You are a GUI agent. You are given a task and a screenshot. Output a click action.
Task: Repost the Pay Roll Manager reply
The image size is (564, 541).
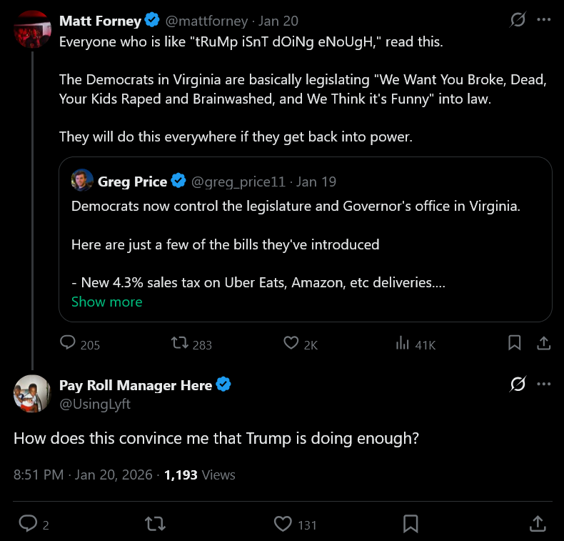point(155,524)
